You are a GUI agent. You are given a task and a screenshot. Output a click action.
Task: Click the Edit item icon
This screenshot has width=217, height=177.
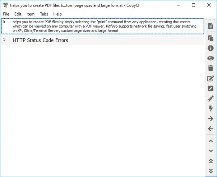point(210,79)
